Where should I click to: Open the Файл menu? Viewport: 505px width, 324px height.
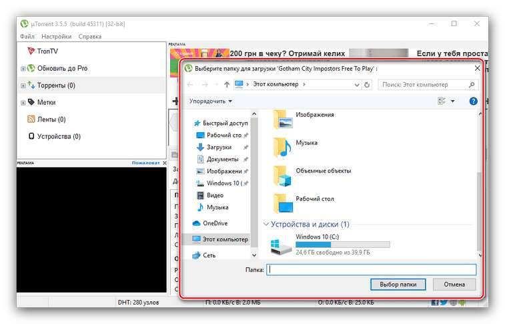(x=27, y=37)
